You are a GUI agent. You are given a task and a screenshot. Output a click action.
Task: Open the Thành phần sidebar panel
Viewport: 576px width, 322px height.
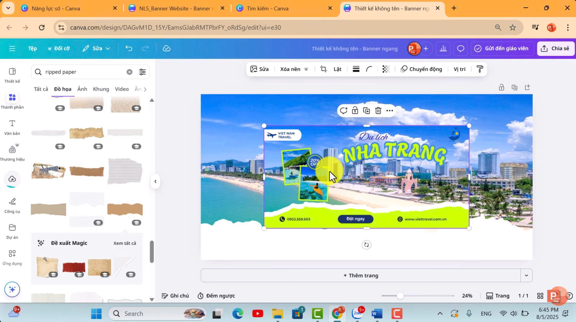pyautogui.click(x=12, y=101)
